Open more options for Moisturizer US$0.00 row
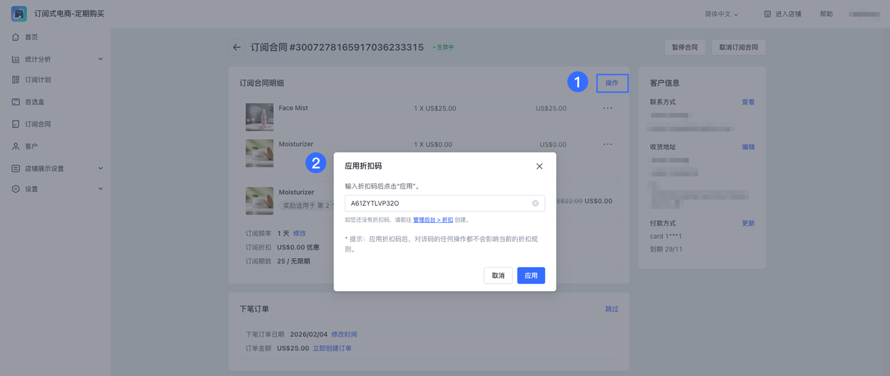The height and width of the screenshot is (376, 890). point(608,144)
